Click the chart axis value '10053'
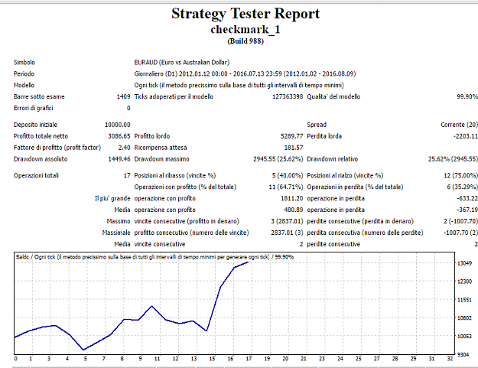478x368 pixels. click(x=464, y=337)
